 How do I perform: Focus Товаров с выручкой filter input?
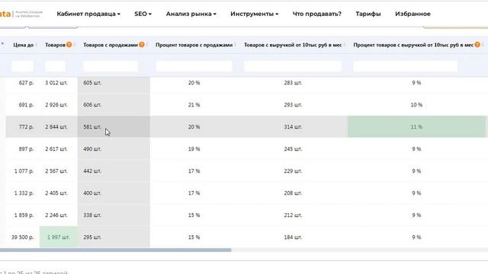coord(293,66)
